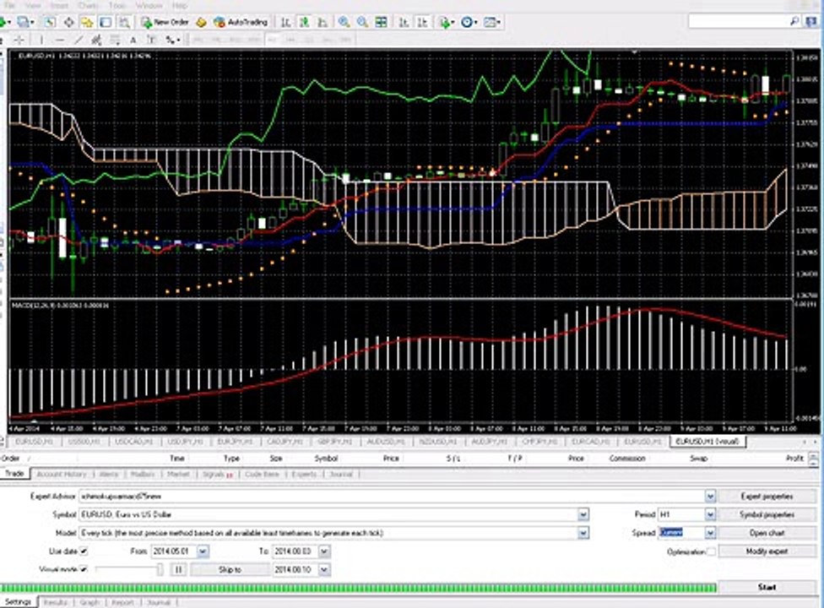Open the Experts tab
The image size is (824, 608).
pos(304,474)
